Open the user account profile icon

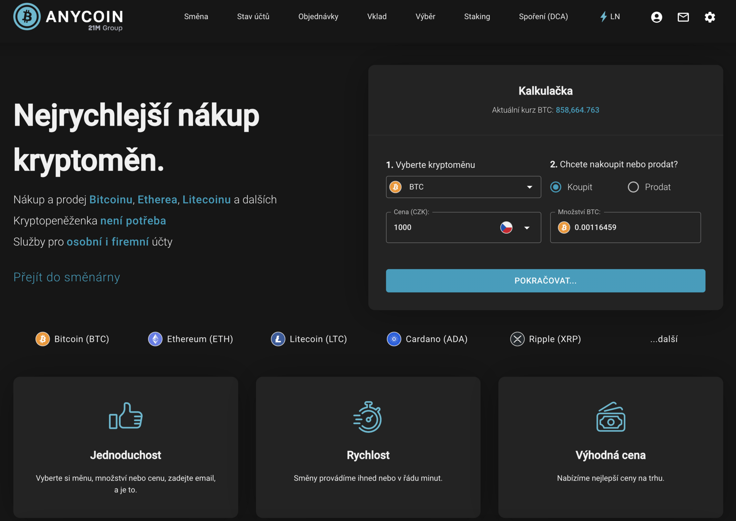(657, 17)
